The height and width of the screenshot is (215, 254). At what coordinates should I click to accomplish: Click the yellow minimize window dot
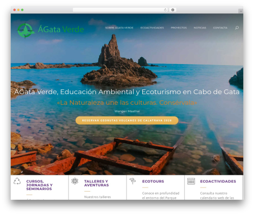(18, 10)
